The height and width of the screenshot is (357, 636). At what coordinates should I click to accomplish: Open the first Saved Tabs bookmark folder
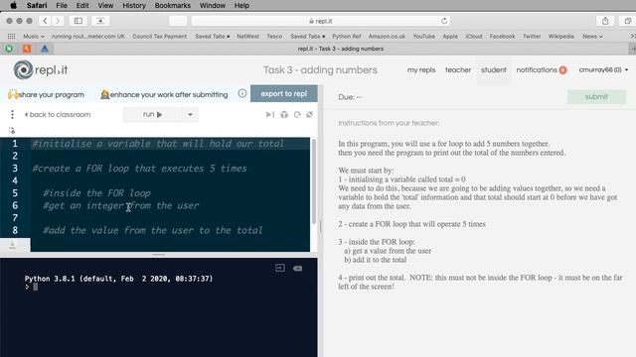point(212,36)
